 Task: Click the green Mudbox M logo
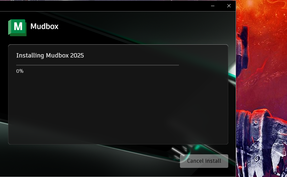pos(17,27)
